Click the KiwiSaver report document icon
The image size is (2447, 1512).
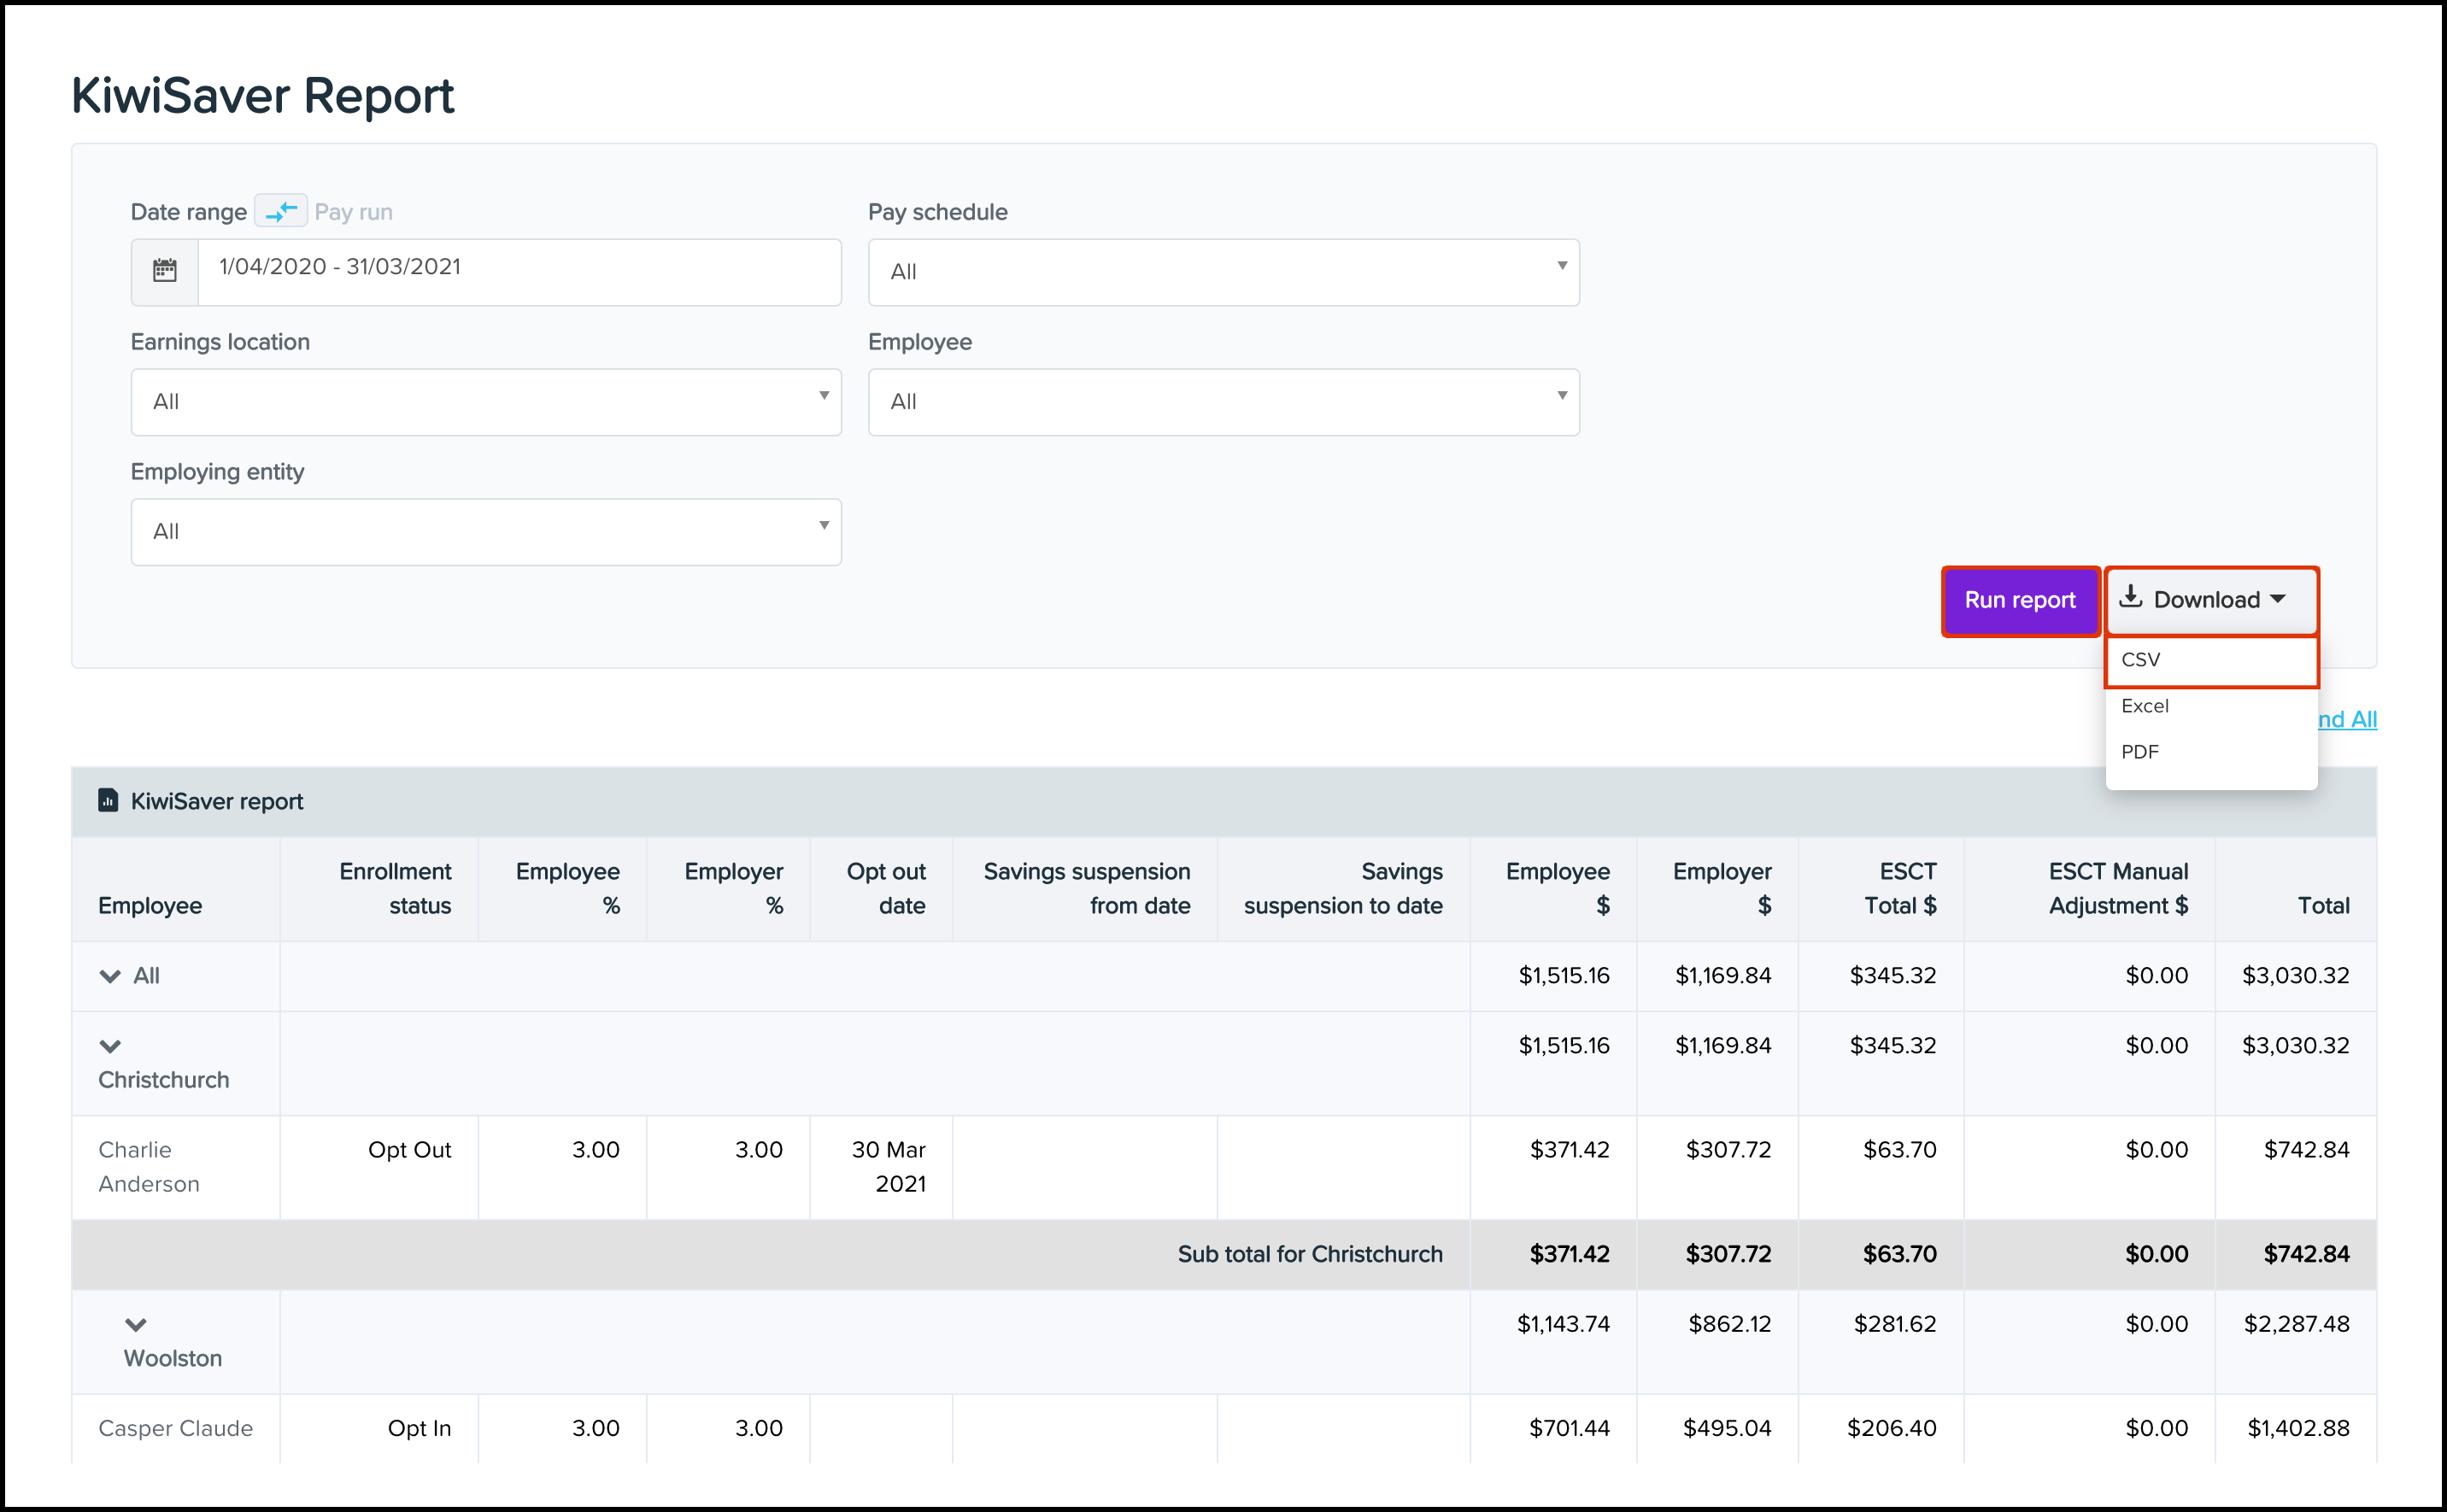coord(107,800)
